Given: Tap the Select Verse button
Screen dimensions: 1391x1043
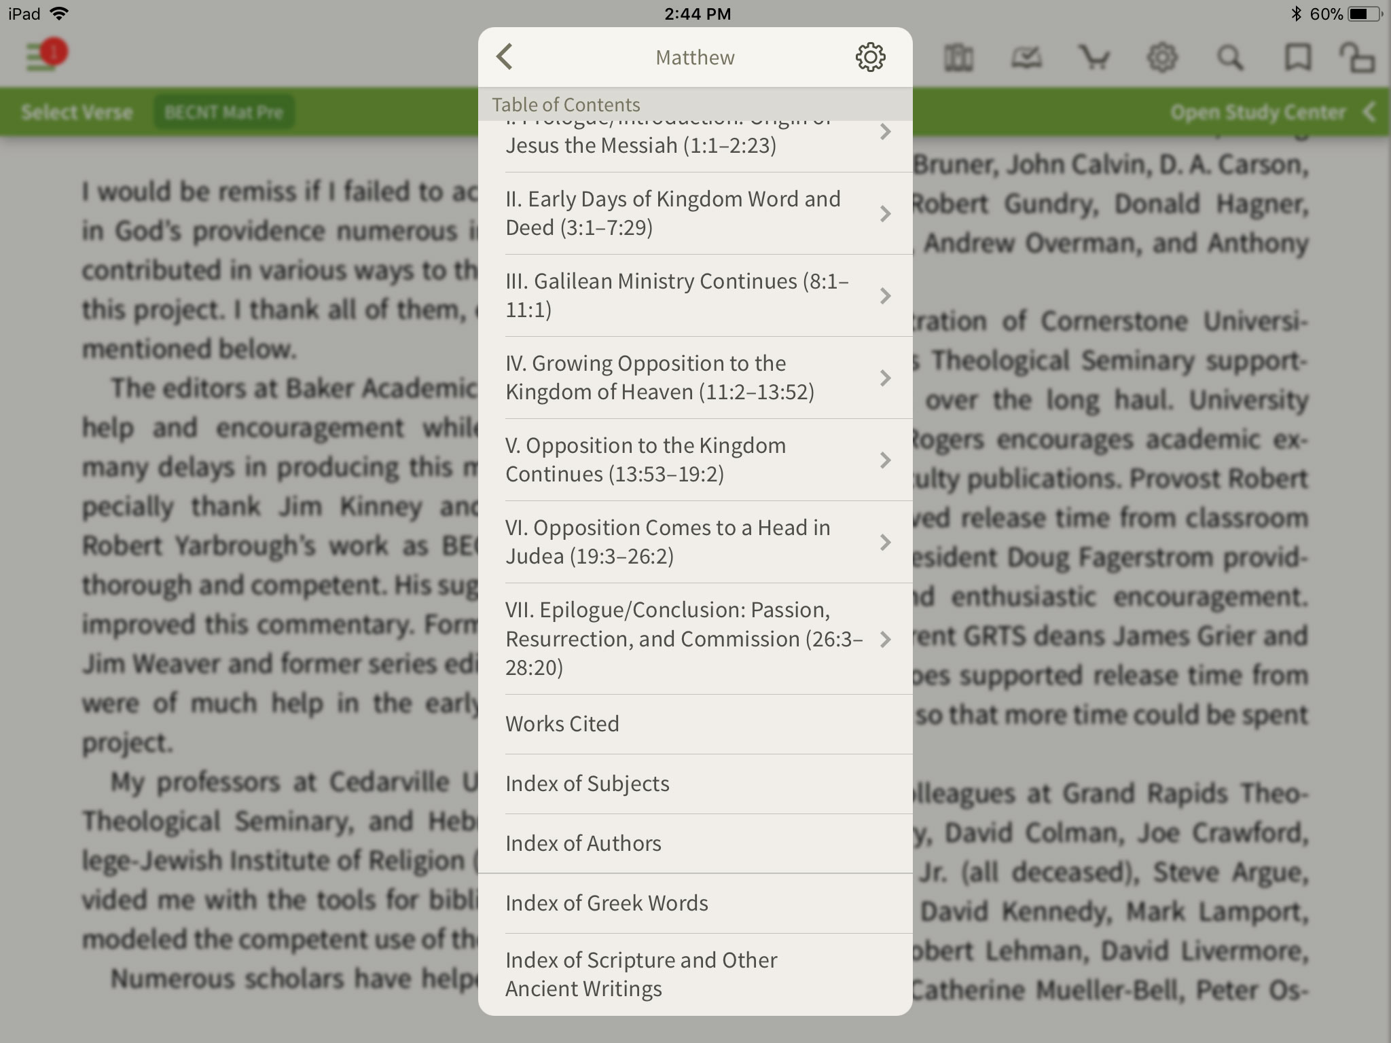Looking at the screenshot, I should coord(77,112).
